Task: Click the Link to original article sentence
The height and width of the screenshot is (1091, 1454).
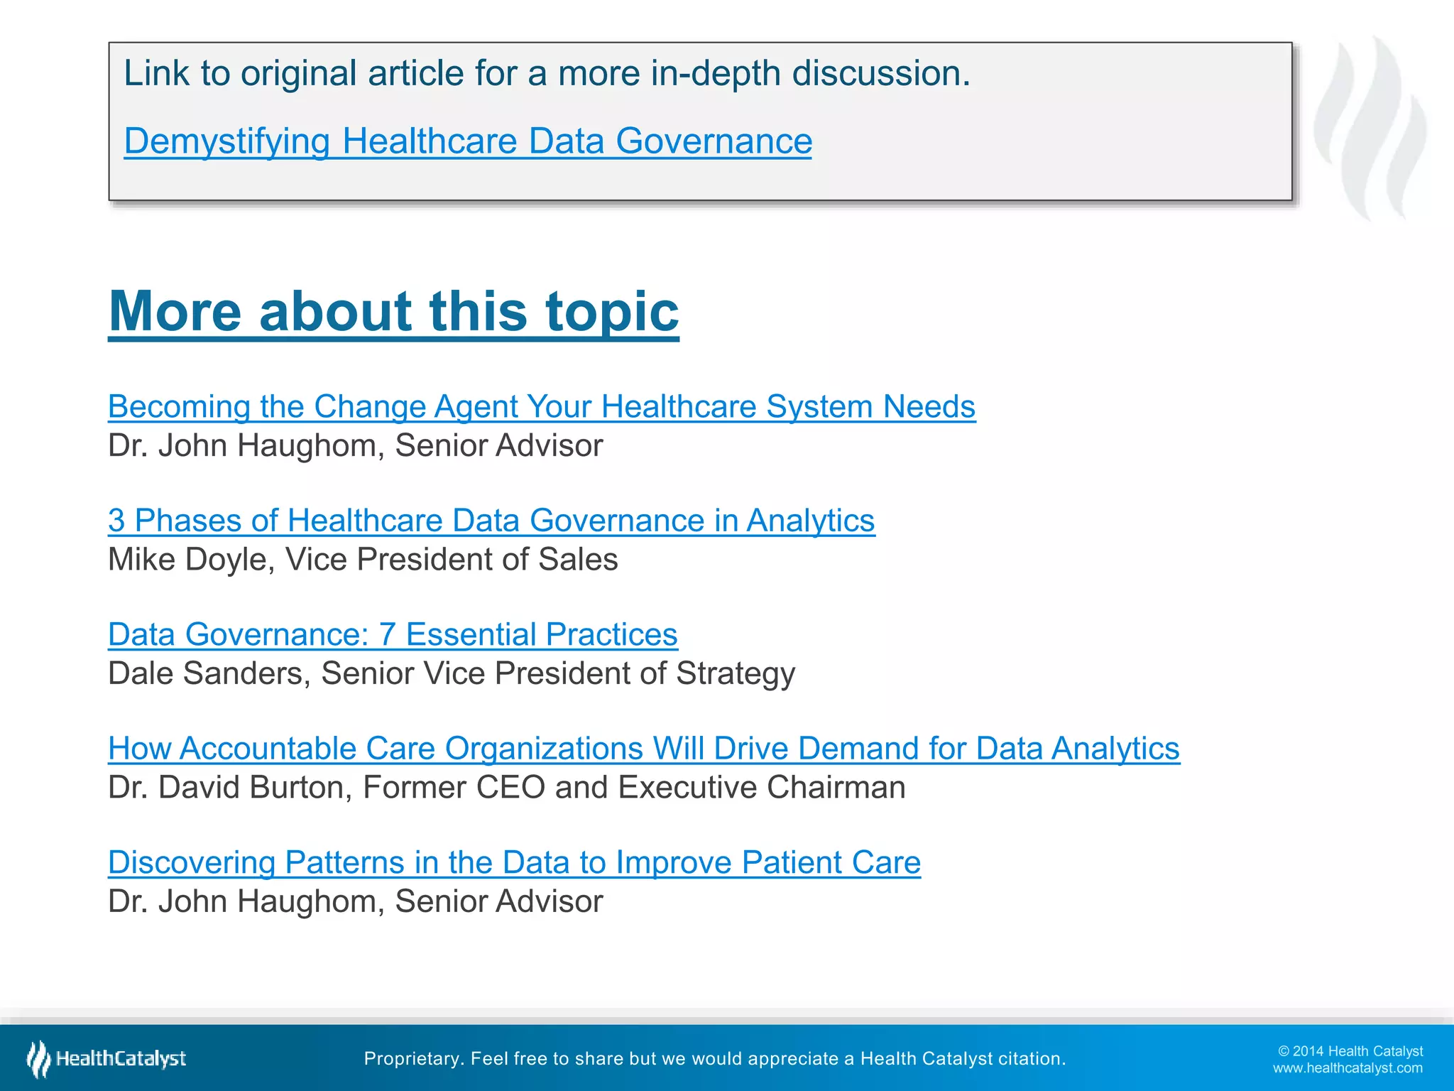Action: coord(547,73)
